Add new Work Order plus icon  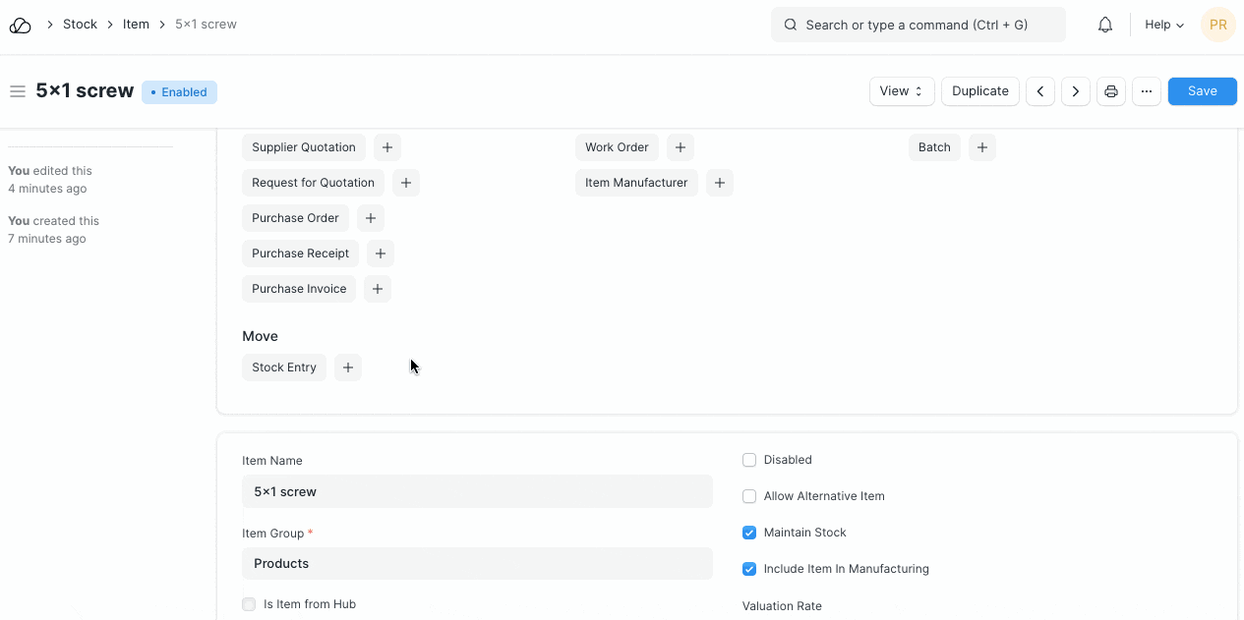coord(680,147)
